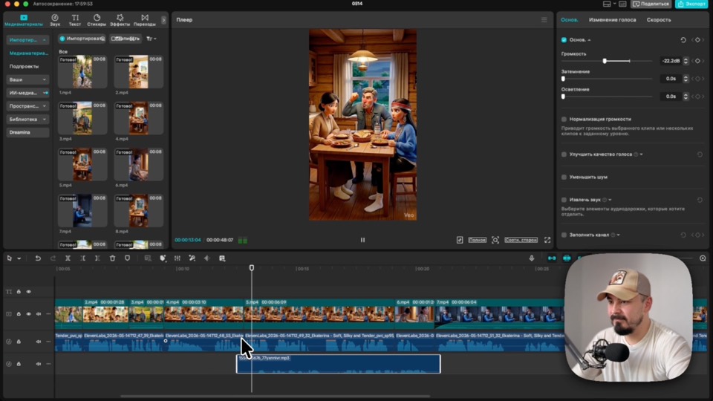The image size is (713, 401).
Task: Click the player focus-frame snapshot icon
Action: click(x=495, y=240)
